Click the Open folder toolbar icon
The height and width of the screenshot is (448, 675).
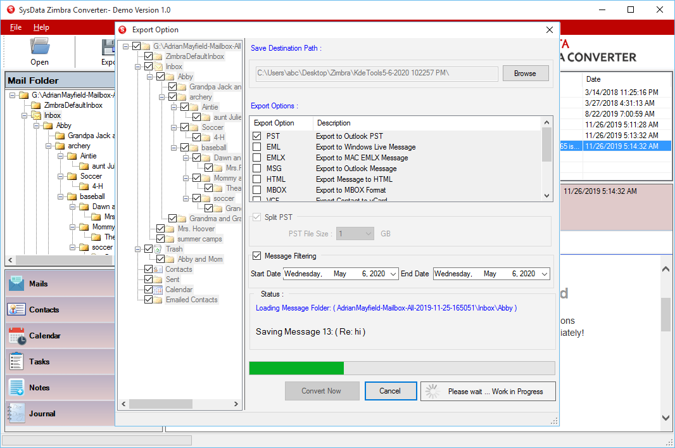pyautogui.click(x=39, y=47)
